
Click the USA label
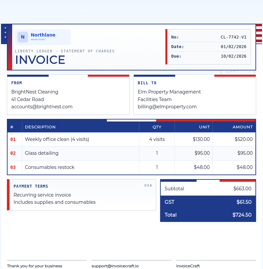(x=148, y=185)
